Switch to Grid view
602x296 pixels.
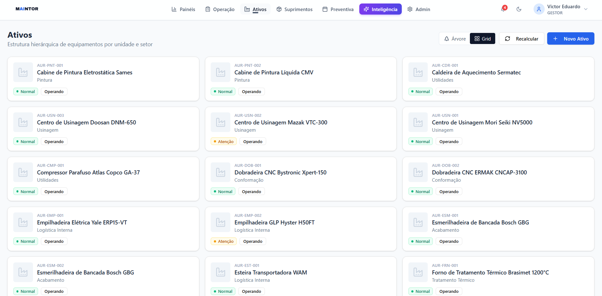[482, 39]
